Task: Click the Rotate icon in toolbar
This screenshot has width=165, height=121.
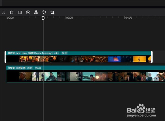Action: [44, 12]
